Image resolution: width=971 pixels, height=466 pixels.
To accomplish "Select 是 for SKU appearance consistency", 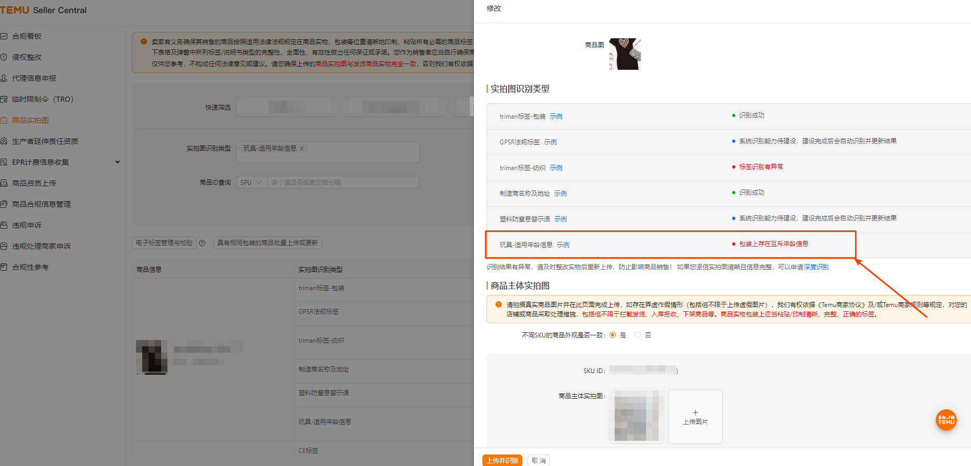I will (x=613, y=335).
